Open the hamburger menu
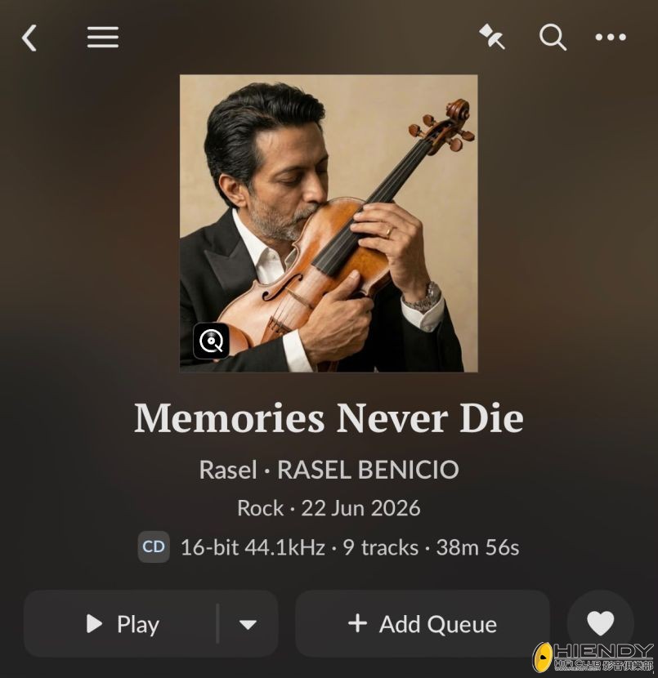The width and height of the screenshot is (658, 678). pyautogui.click(x=102, y=38)
